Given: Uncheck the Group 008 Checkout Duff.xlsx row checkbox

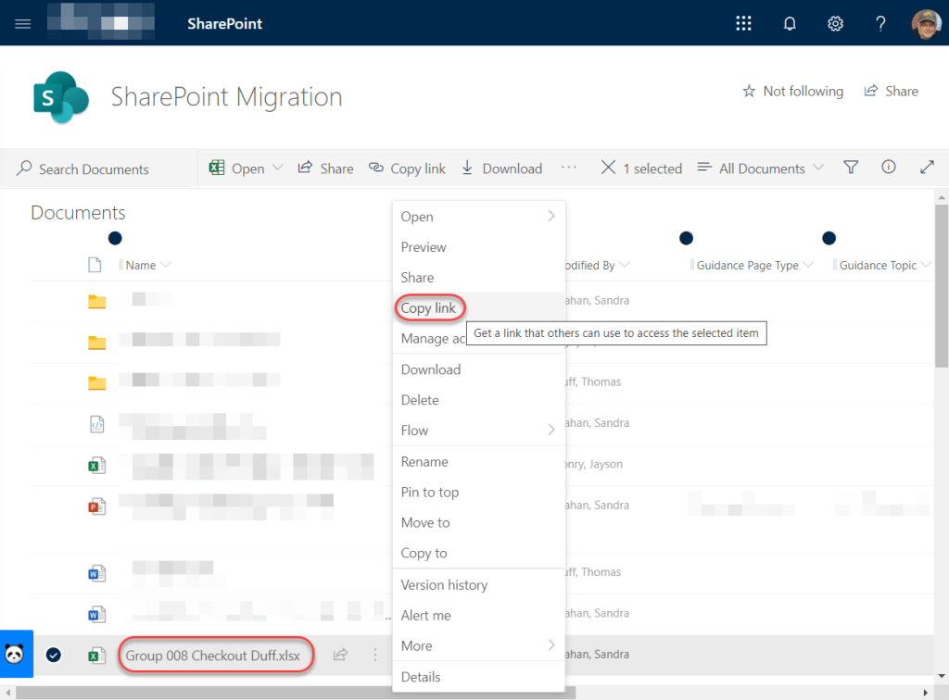Looking at the screenshot, I should pos(54,655).
